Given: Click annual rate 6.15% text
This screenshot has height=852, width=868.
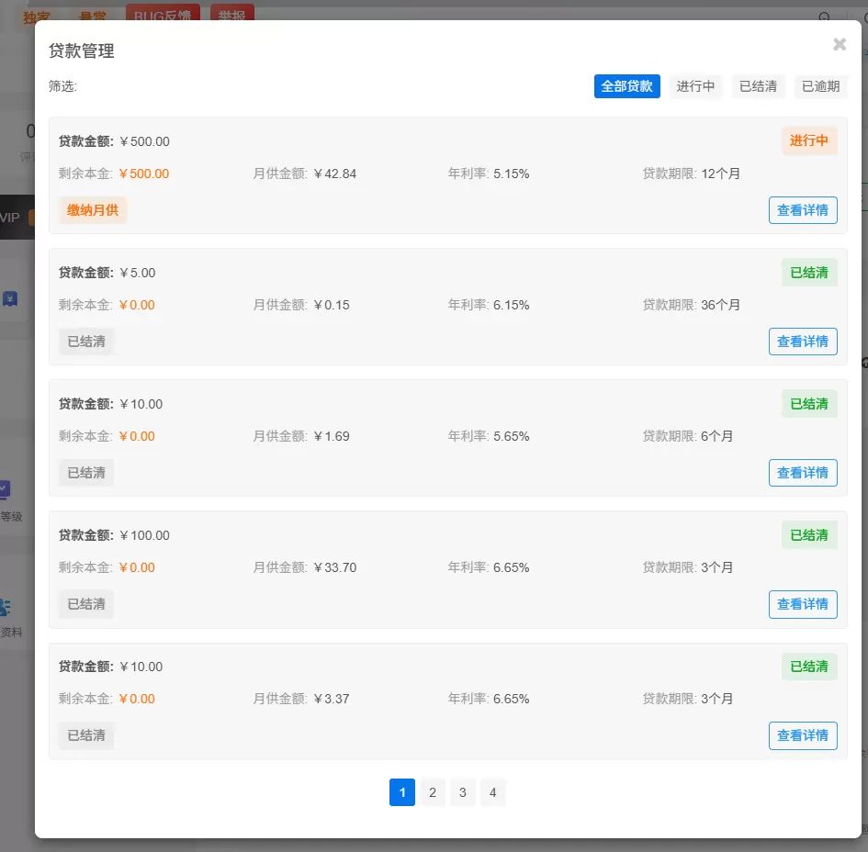Looking at the screenshot, I should pyautogui.click(x=511, y=305).
